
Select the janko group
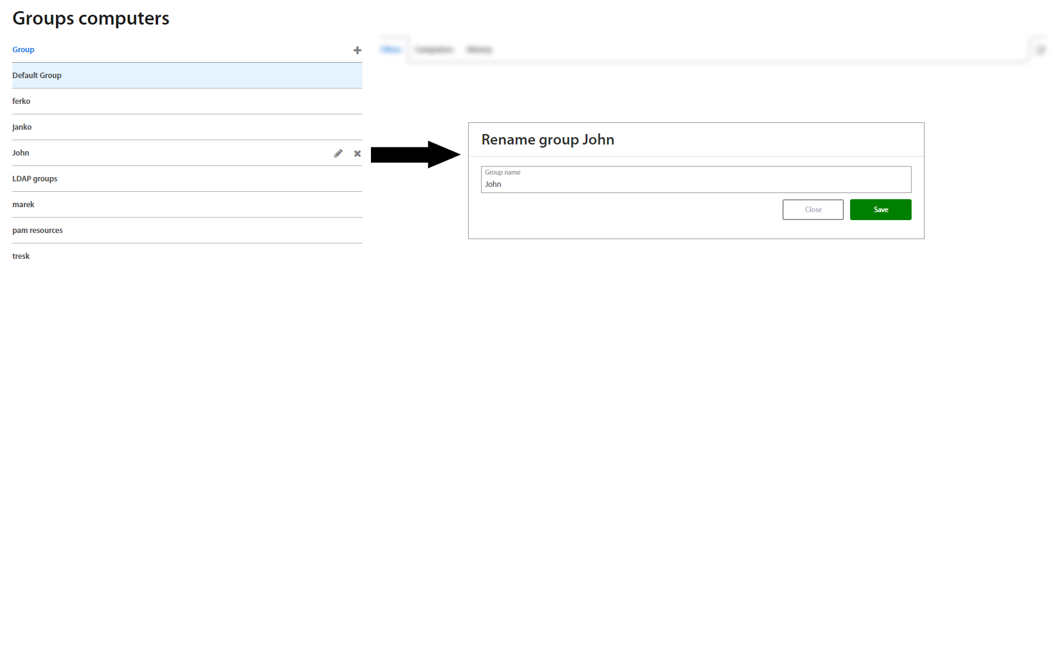point(22,127)
